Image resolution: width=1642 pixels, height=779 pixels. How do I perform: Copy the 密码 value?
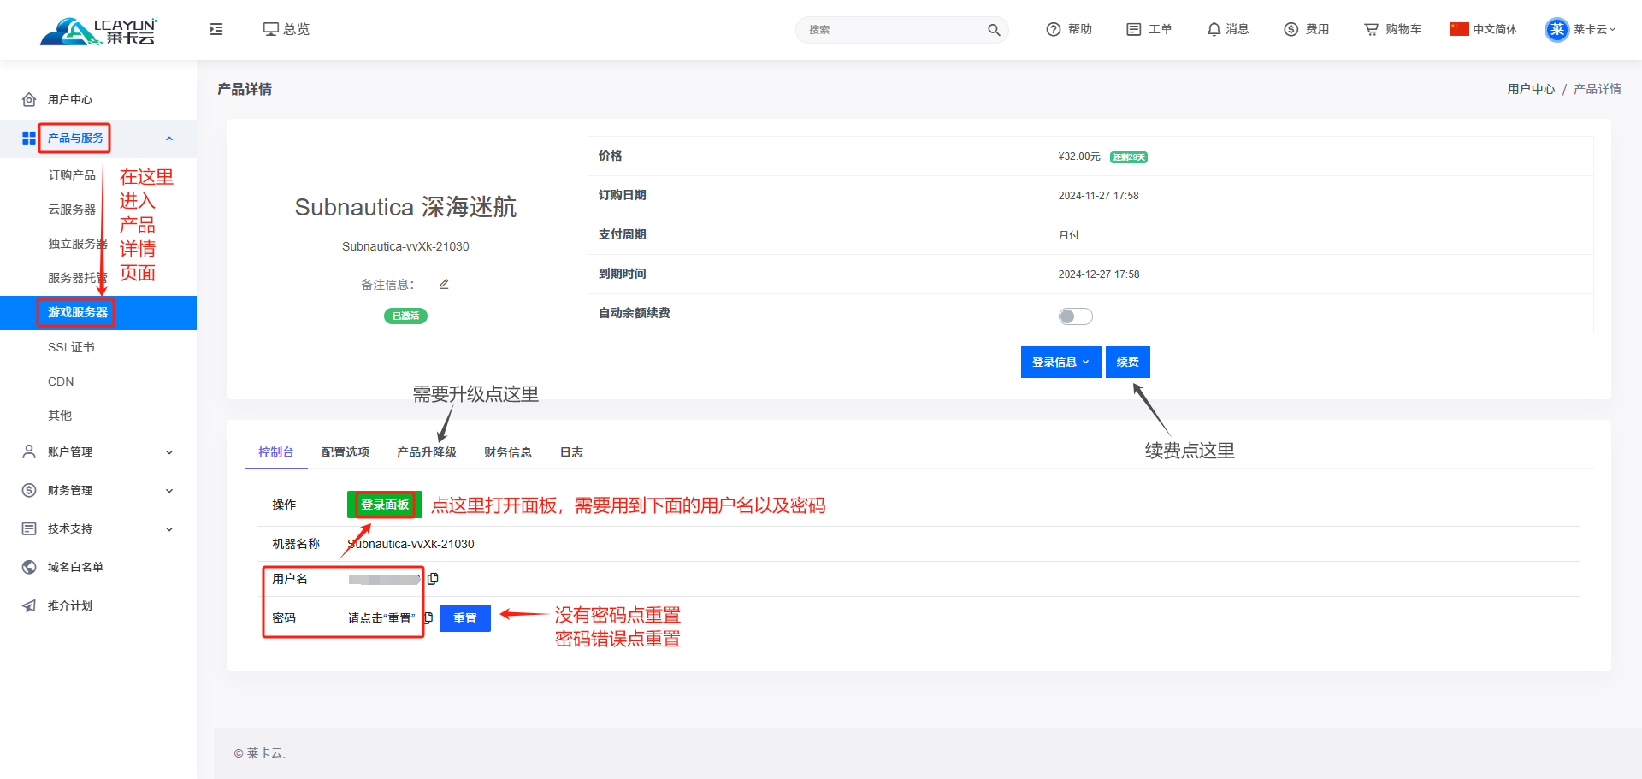pyautogui.click(x=428, y=617)
